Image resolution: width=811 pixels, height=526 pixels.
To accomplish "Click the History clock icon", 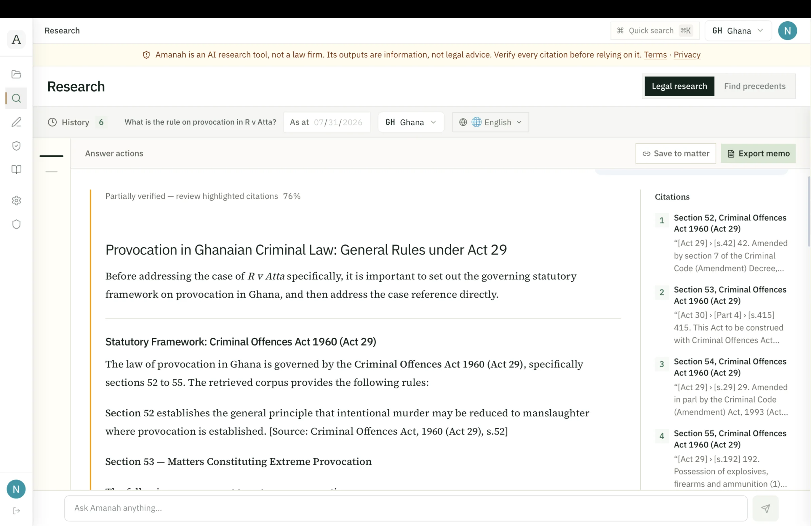I will pyautogui.click(x=52, y=122).
